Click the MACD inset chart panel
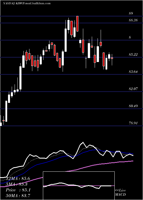This screenshot has width=143, height=200. click(79, 186)
